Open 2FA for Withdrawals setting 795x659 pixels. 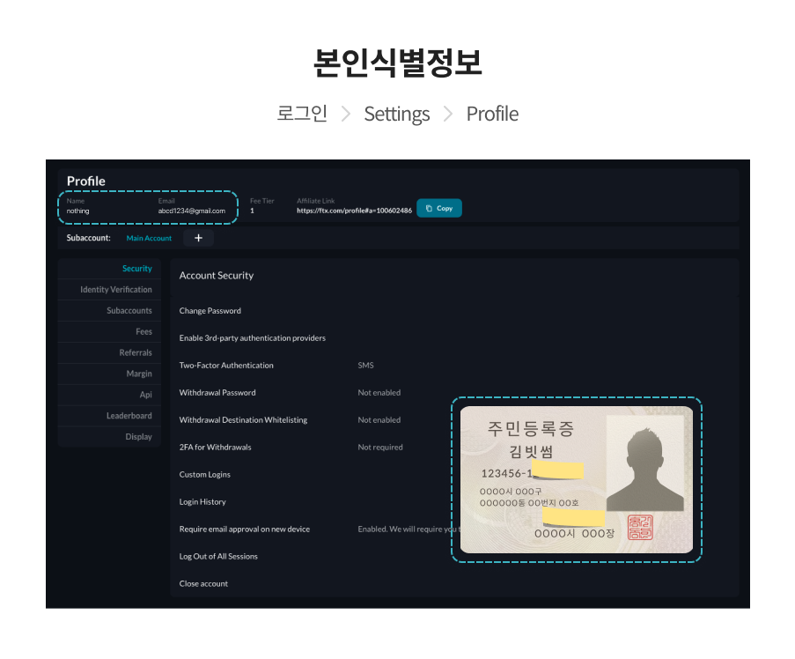[x=215, y=448]
